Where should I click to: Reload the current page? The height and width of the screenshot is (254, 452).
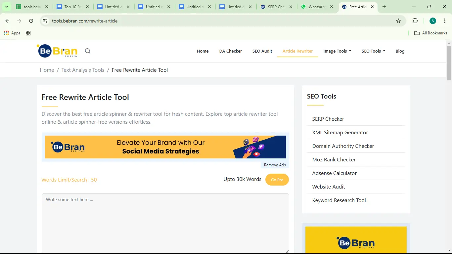(x=31, y=21)
